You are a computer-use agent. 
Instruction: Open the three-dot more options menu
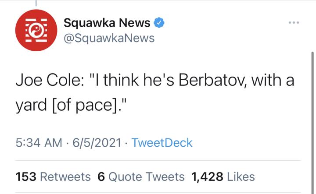point(293,22)
